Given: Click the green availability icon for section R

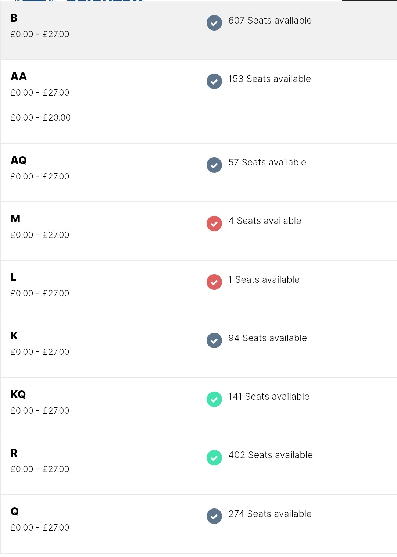Looking at the screenshot, I should tap(214, 458).
